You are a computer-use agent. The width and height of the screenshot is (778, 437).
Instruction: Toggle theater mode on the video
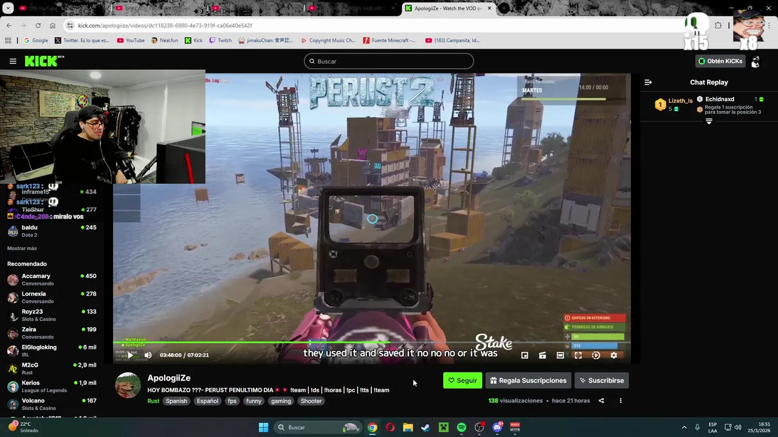click(560, 355)
